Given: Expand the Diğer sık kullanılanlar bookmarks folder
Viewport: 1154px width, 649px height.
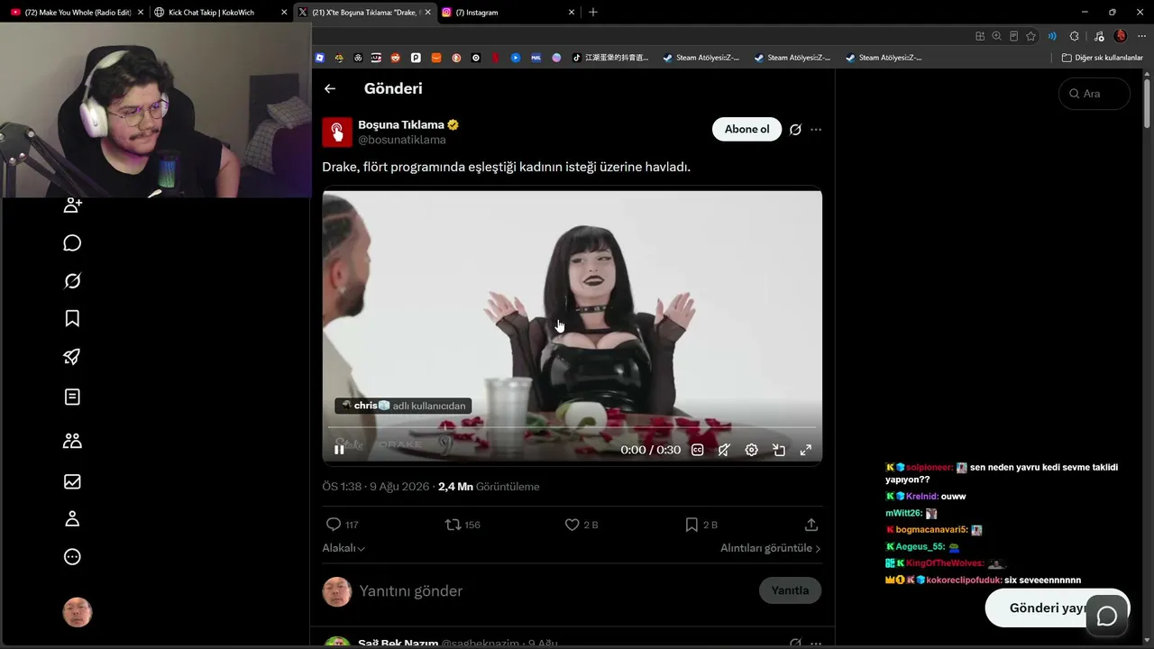Looking at the screenshot, I should coord(1103,58).
